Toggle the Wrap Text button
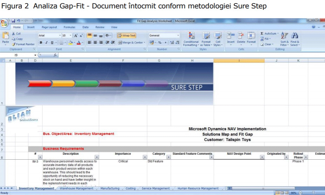The image size is (325, 195). 126,35
